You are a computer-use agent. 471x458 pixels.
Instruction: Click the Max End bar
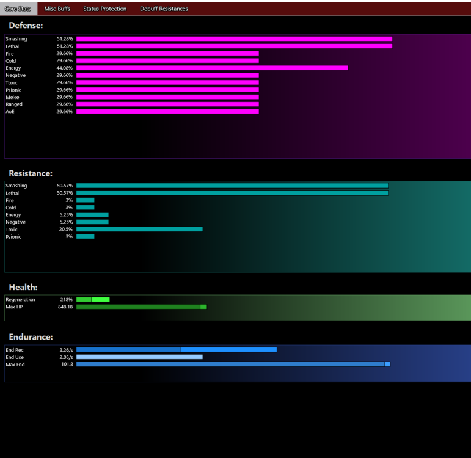coord(233,365)
